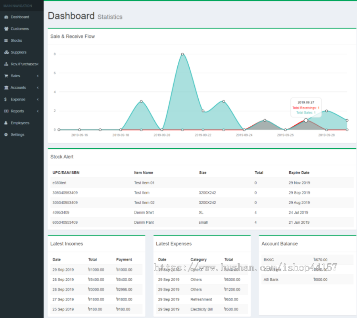Image resolution: width=357 pixels, height=318 pixels.
Task: Open the Suppliers menu item
Action: tap(22, 52)
